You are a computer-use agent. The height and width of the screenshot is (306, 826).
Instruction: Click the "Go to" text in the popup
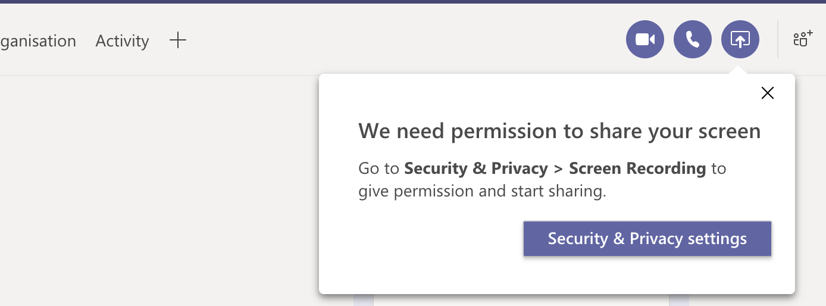378,168
